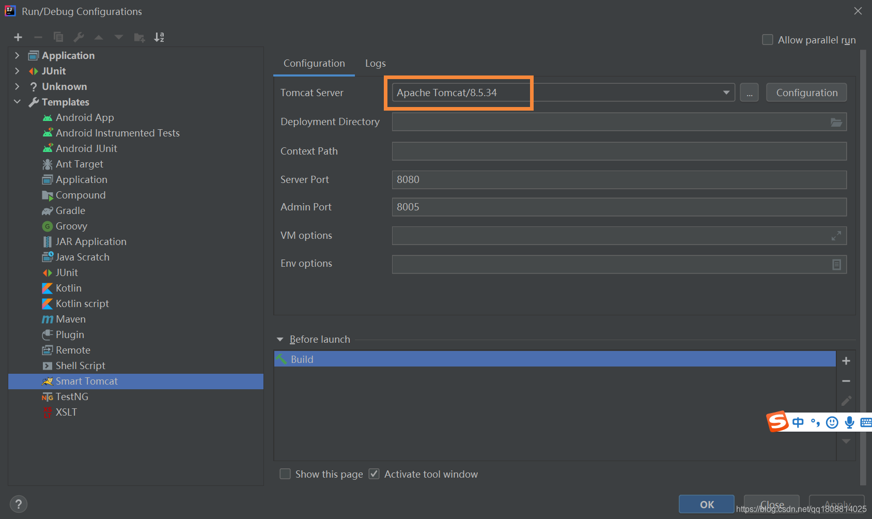
Task: Create new folder using the toolbar folder icon
Action: [139, 37]
